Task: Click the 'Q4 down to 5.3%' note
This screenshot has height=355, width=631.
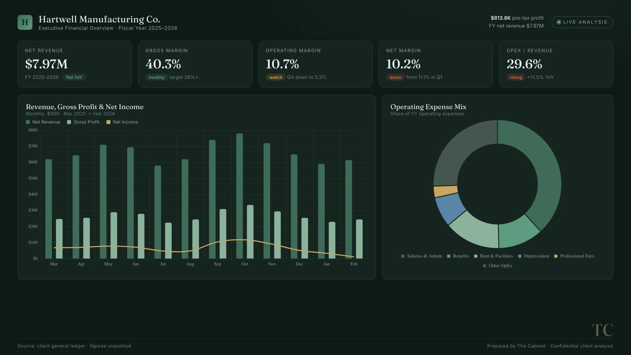Action: (x=307, y=77)
